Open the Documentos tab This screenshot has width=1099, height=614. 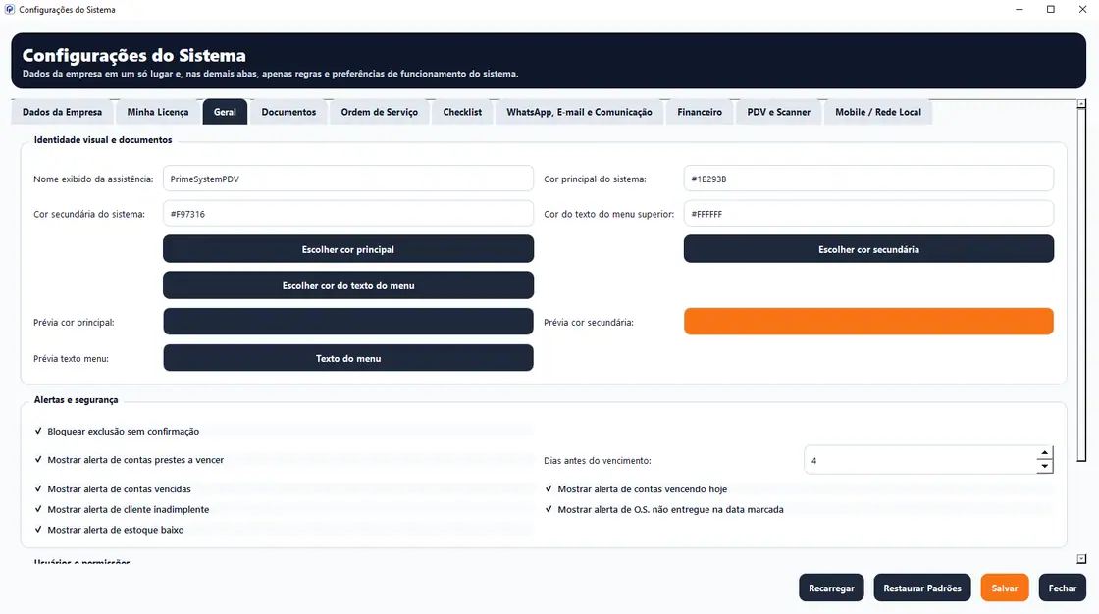(x=288, y=112)
